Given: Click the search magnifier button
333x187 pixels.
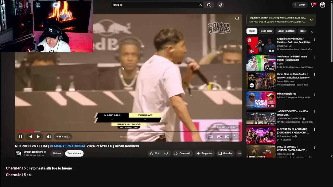Looking at the screenshot, I should (x=209, y=5).
